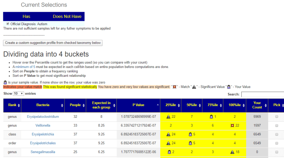This screenshot has width=284, height=158.
Task: Uncheck Official Diagnosis: Autism checkbox
Action: [8, 24]
